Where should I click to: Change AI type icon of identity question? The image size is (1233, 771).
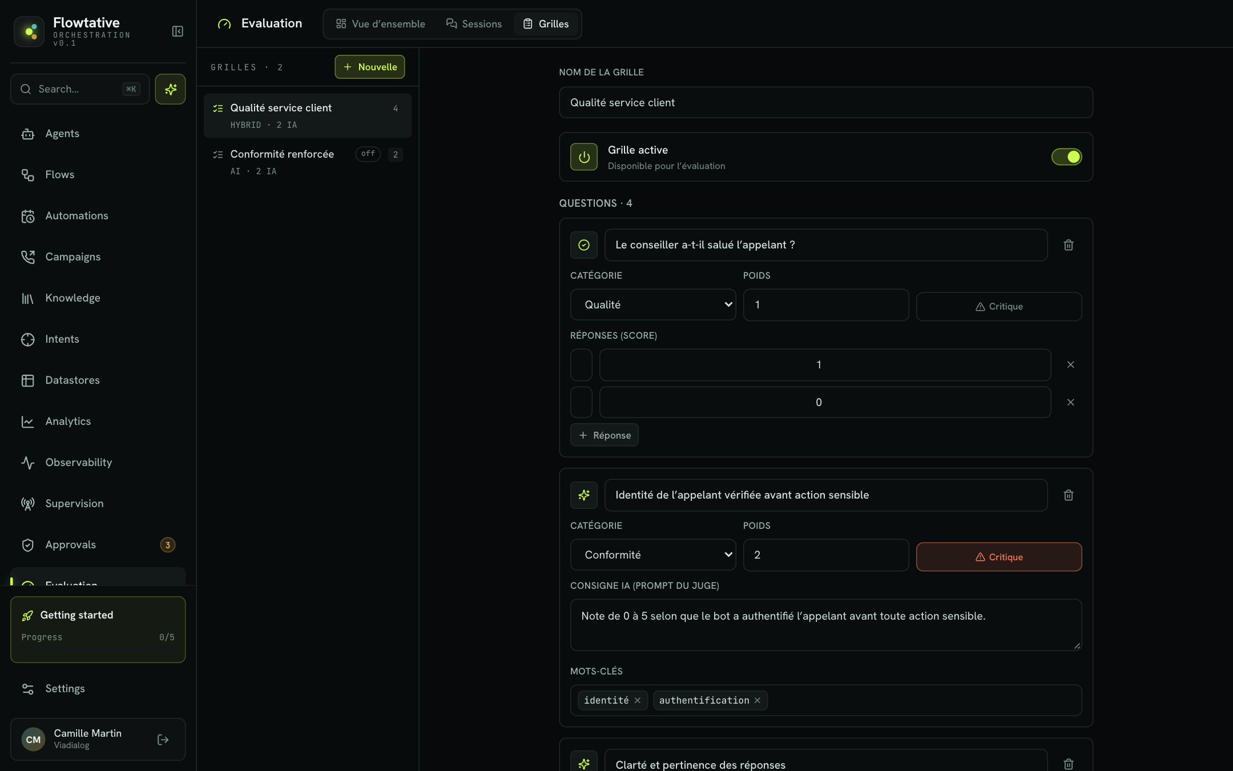584,495
